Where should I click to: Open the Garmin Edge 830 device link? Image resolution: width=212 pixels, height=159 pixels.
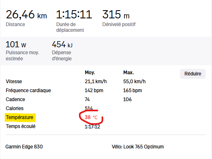coord(24,147)
